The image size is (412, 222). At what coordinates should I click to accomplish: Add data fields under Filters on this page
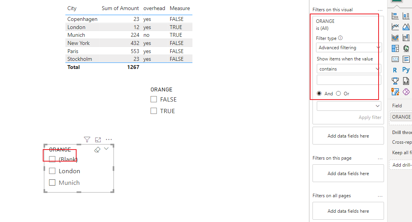click(348, 173)
